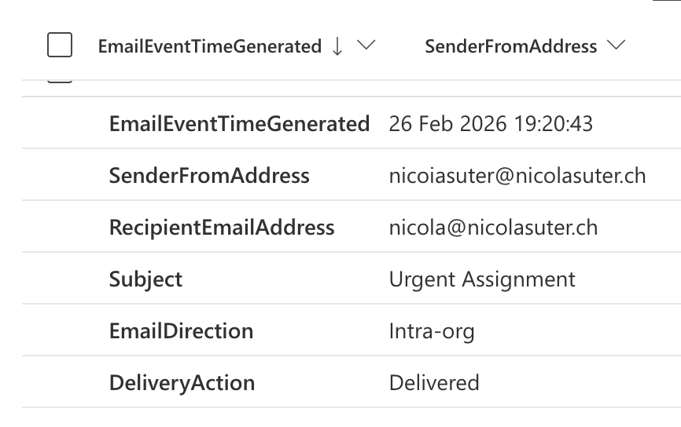
Task: Select the SenderFromAddress field label in details
Action: pos(209,176)
